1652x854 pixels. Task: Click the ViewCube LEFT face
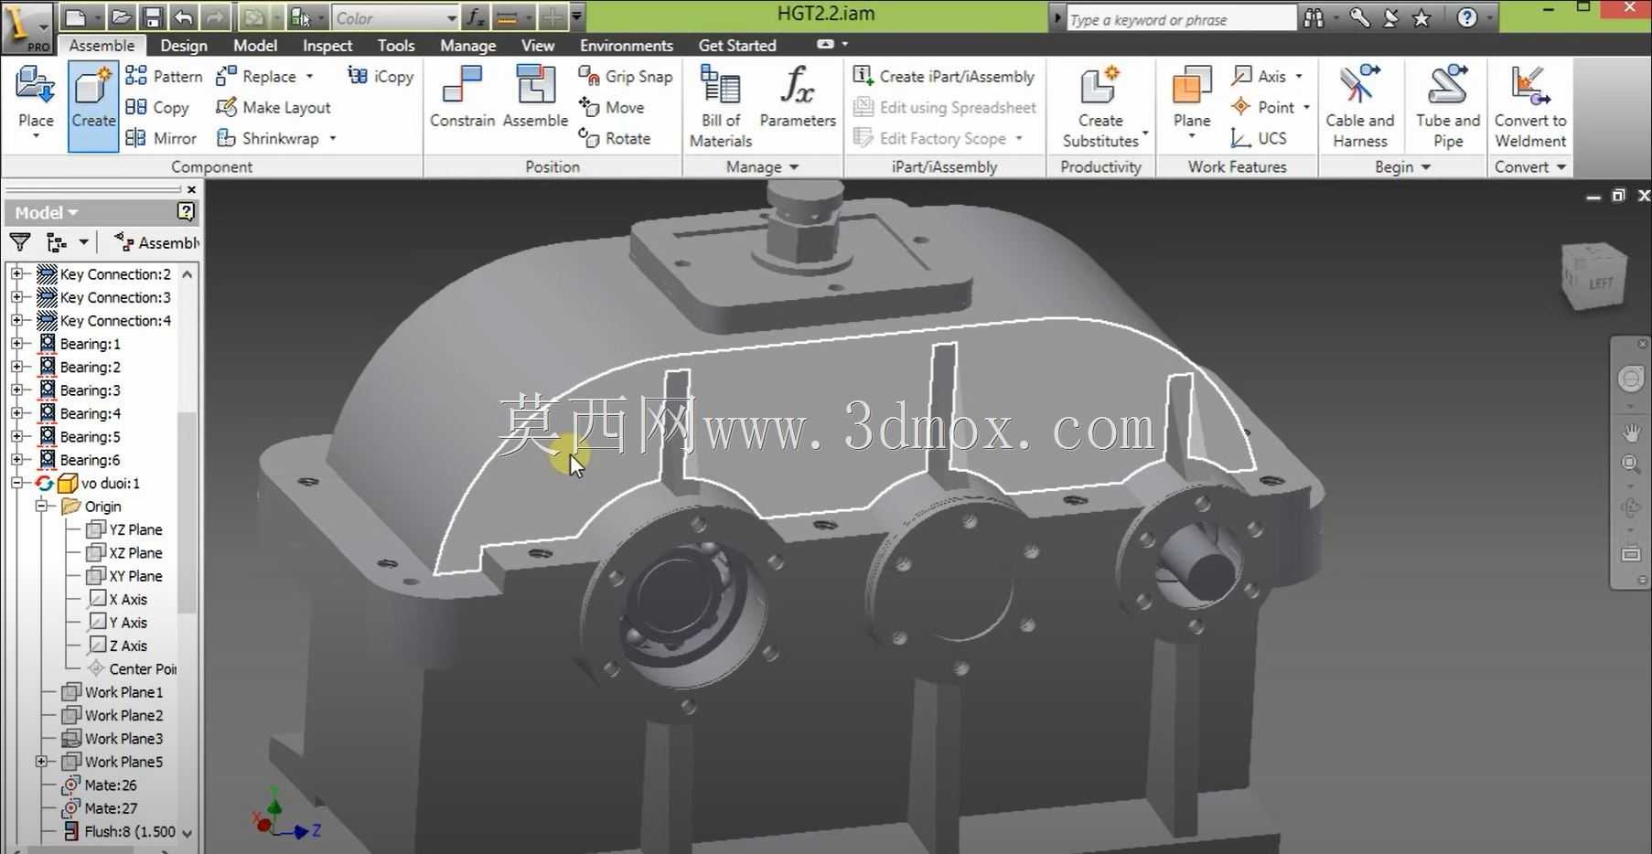(x=1599, y=283)
